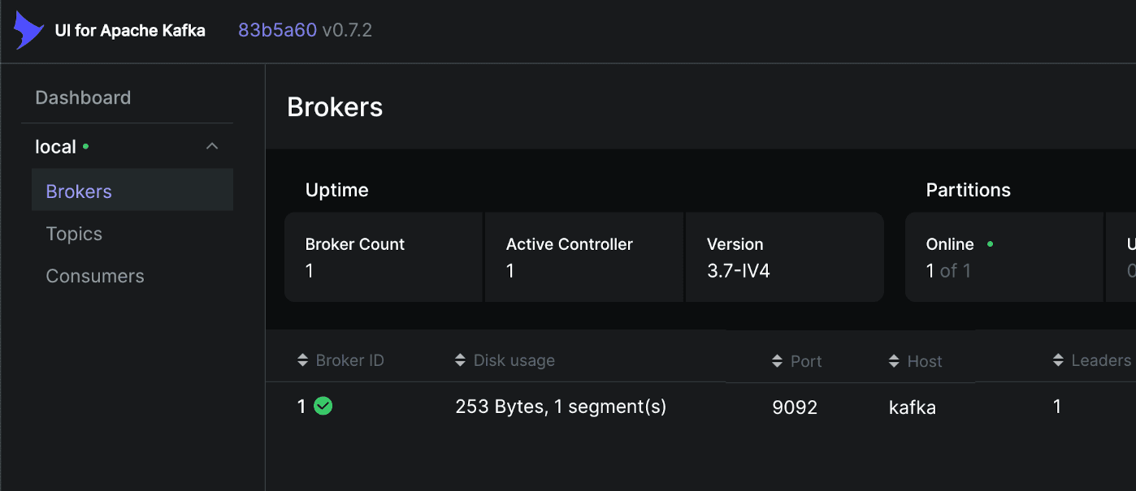Click the green check icon beside broker 1
Viewport: 1136px width, 491px height.
pyautogui.click(x=323, y=406)
